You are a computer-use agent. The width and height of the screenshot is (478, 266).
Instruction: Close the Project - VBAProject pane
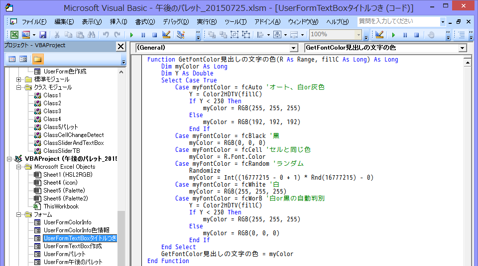click(x=120, y=47)
